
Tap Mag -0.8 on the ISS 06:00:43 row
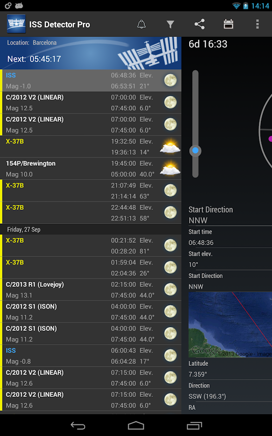click(x=18, y=361)
